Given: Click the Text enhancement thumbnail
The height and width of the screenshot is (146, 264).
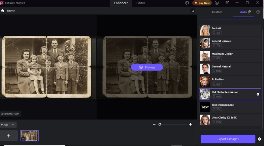Looking at the screenshot, I should [x=205, y=107].
